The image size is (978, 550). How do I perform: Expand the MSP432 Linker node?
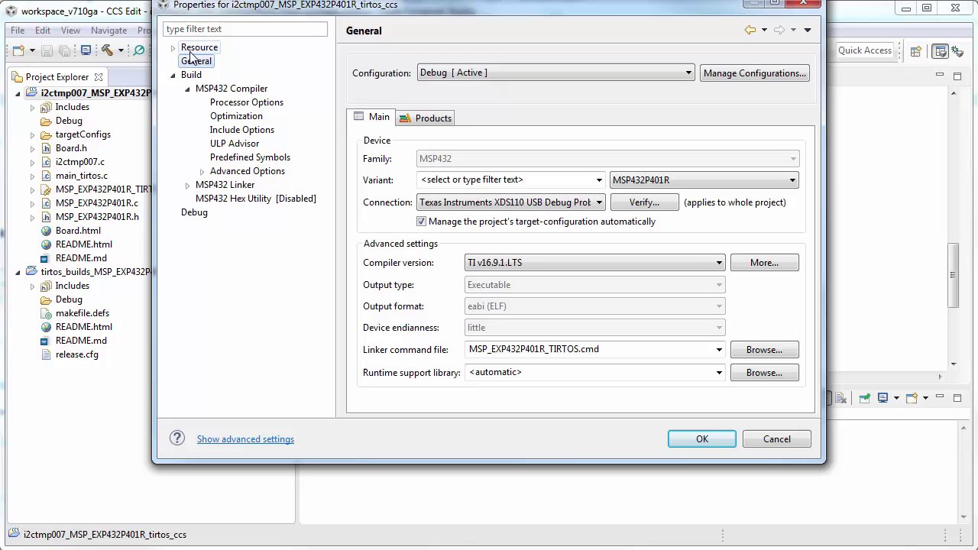coord(187,185)
